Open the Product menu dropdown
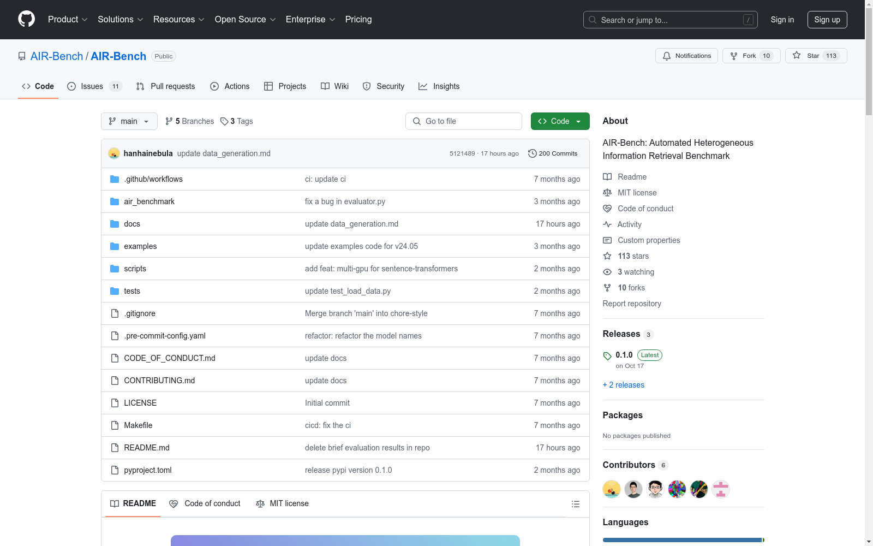 tap(68, 20)
